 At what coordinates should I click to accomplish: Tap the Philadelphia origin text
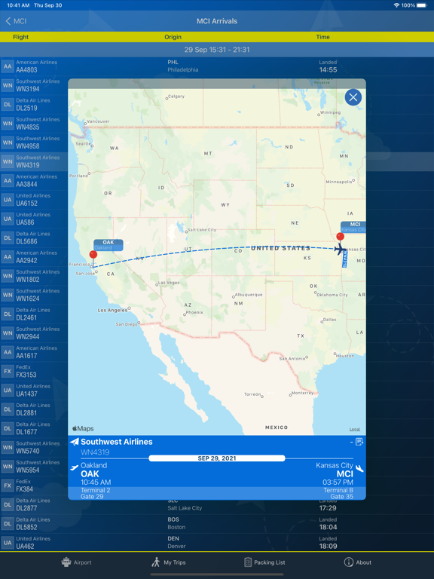coord(182,70)
